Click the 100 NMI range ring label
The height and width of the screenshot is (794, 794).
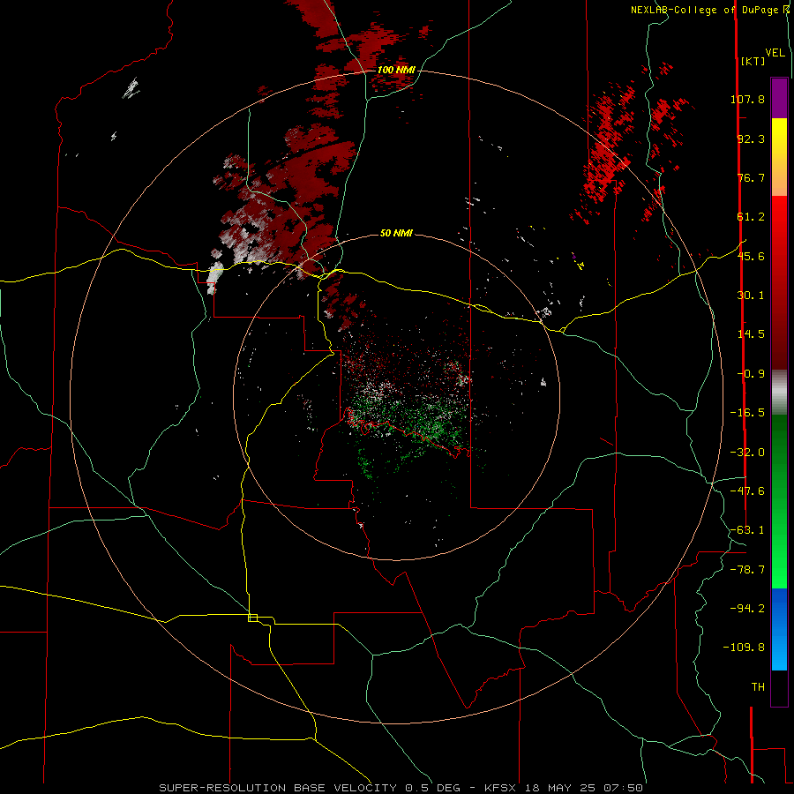coord(396,70)
